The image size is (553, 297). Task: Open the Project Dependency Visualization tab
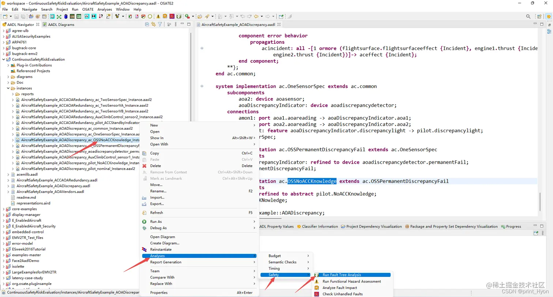click(371, 226)
